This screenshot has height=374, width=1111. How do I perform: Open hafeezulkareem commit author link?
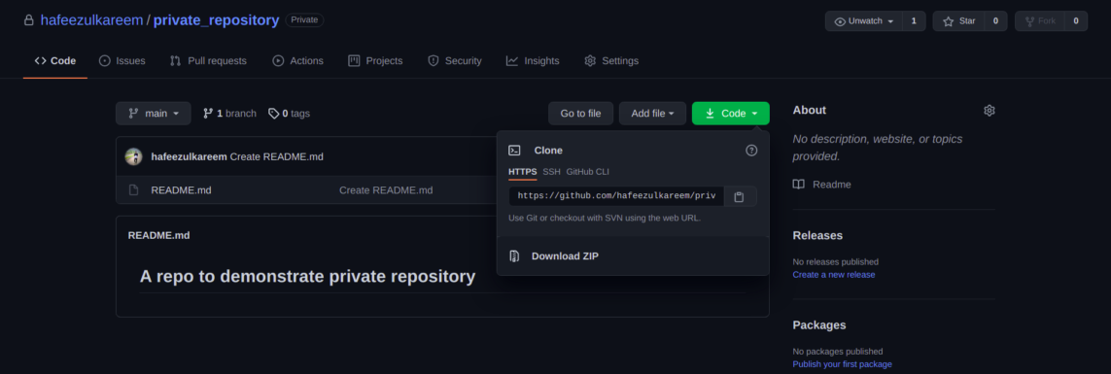coord(190,156)
